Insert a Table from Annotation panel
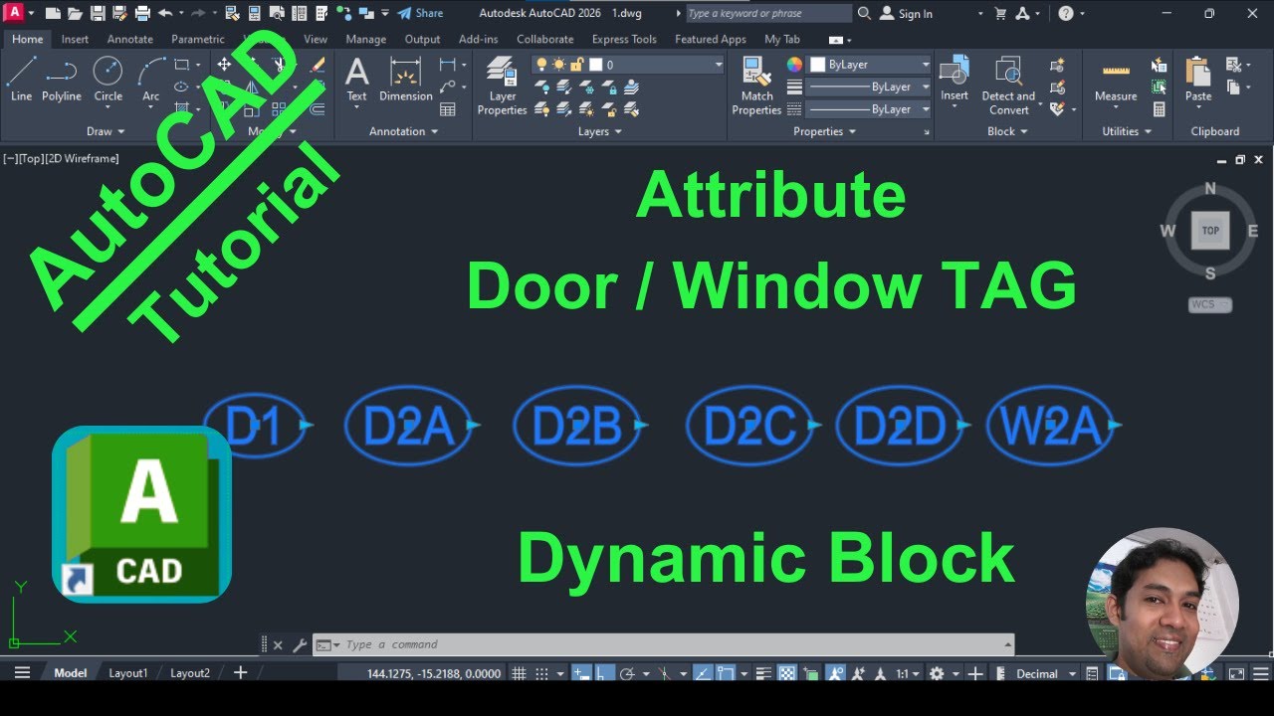 pyautogui.click(x=448, y=109)
